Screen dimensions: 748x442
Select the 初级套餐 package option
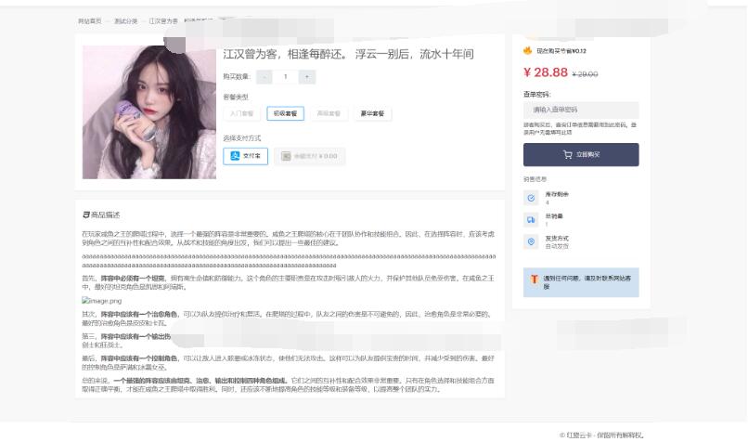tap(286, 113)
